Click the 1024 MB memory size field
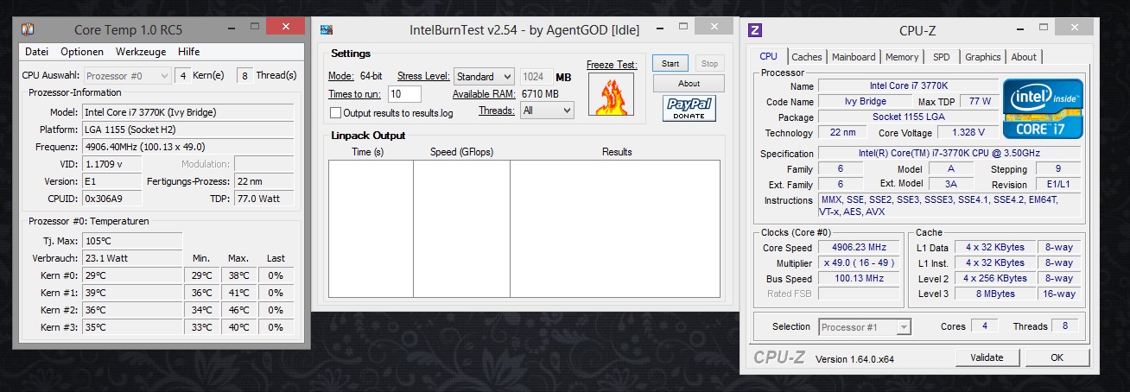 click(x=536, y=76)
